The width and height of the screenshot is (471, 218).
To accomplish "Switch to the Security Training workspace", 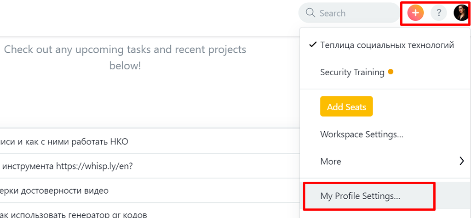I will (x=352, y=72).
